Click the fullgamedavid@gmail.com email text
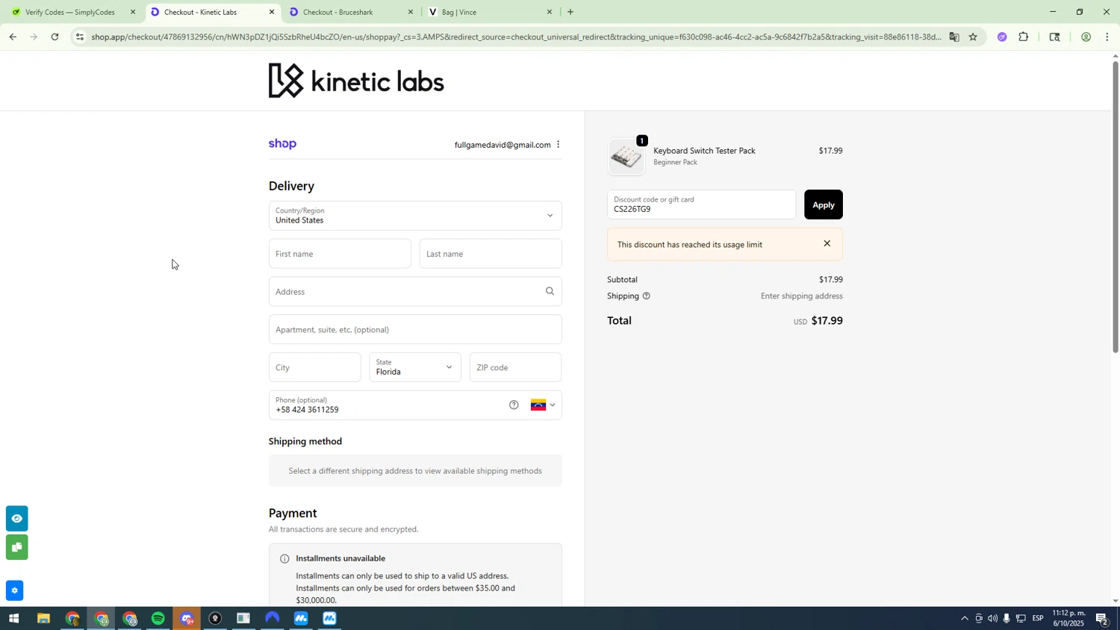1120x630 pixels. click(503, 145)
